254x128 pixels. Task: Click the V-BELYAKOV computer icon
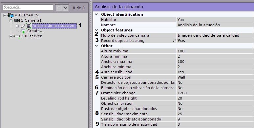[11, 15]
